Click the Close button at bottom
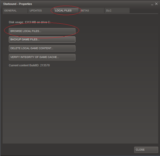This screenshot has width=160, height=156. pos(146,150)
